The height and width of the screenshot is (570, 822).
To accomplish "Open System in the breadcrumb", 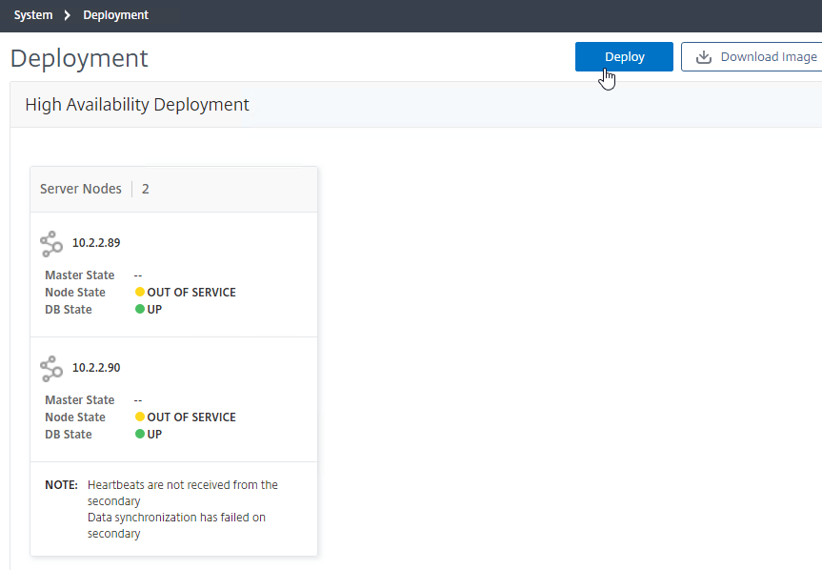I will 33,15.
